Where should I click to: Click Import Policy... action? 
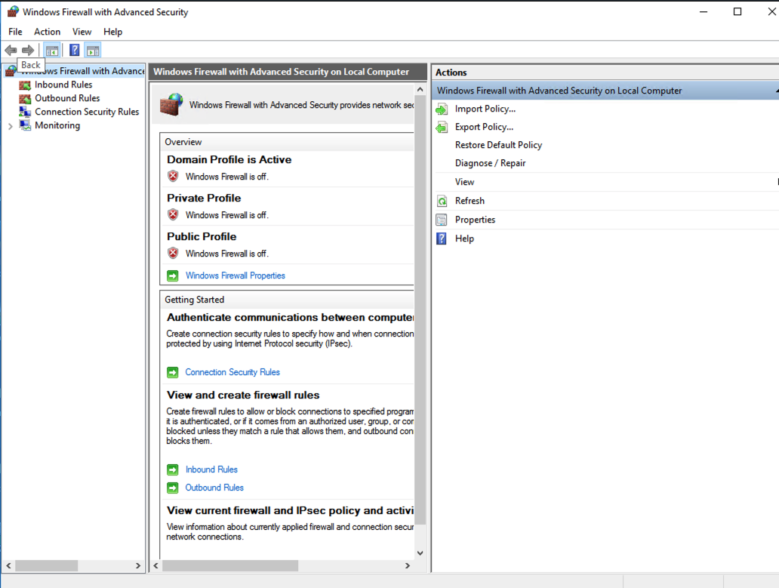click(485, 109)
